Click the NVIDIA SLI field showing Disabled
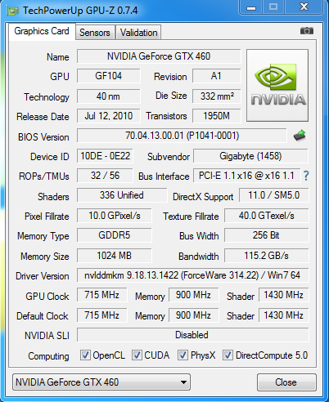The width and height of the screenshot is (329, 402). pyautogui.click(x=192, y=335)
